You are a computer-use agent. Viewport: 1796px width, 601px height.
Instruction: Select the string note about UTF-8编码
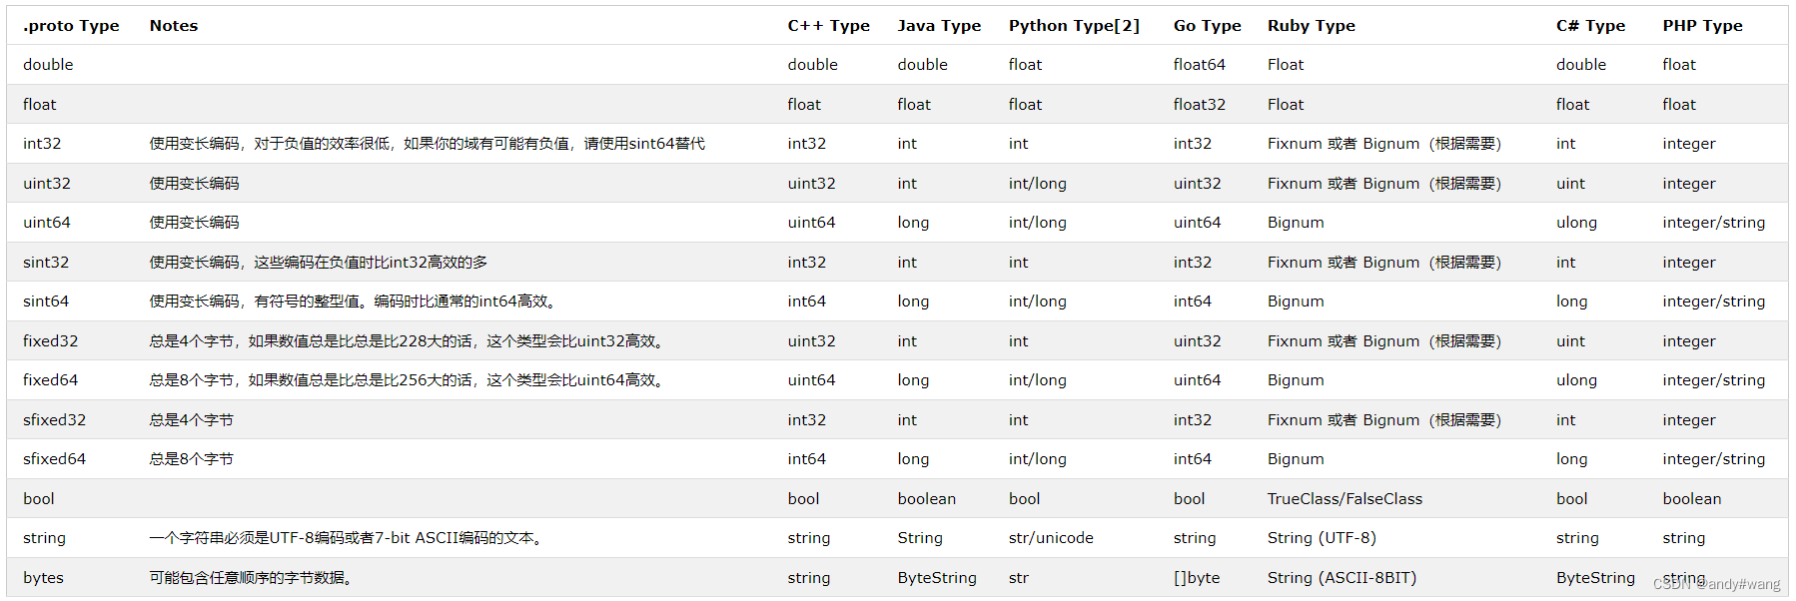[x=347, y=538]
